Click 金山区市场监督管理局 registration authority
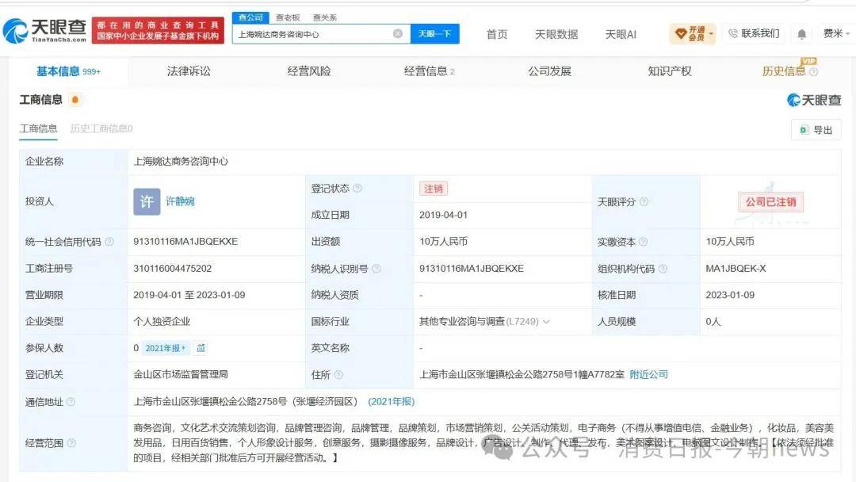Screen dimensions: 856x482 click(x=181, y=374)
